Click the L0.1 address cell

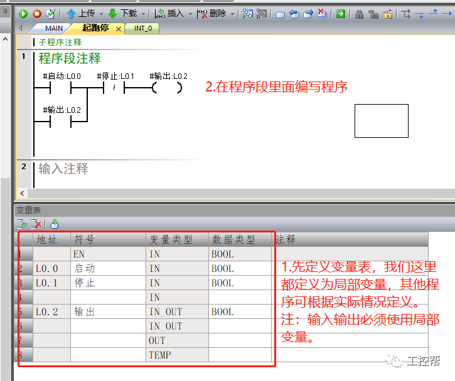pyautogui.click(x=51, y=283)
